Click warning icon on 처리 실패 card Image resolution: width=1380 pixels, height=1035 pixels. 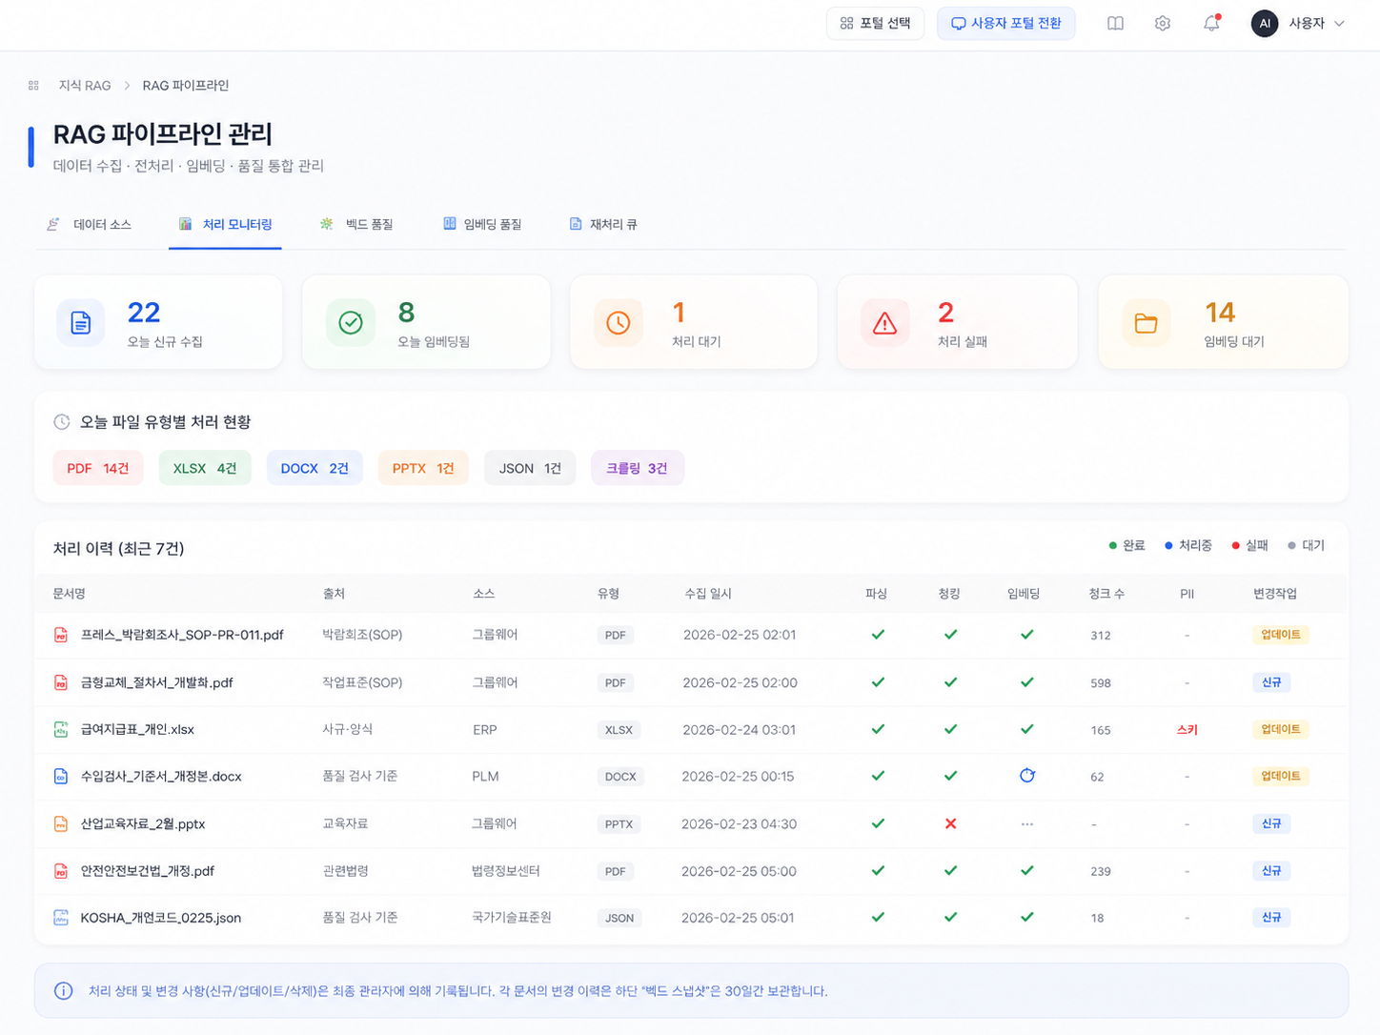(884, 323)
